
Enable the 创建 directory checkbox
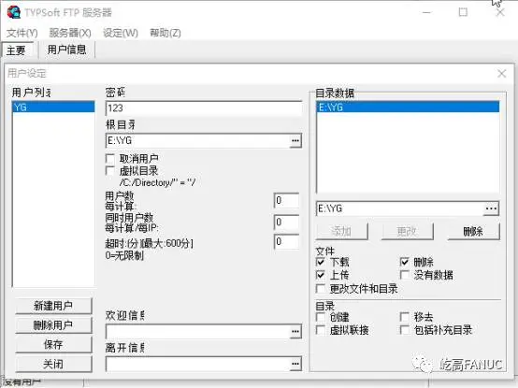point(321,317)
